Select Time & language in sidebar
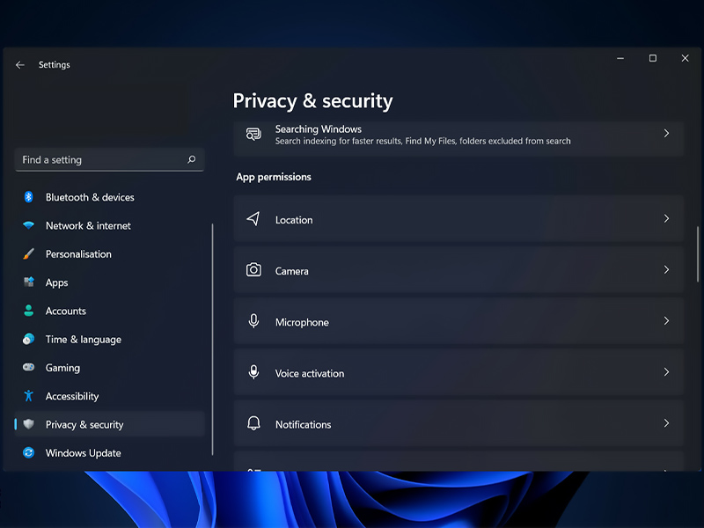The width and height of the screenshot is (704, 528). 83,340
